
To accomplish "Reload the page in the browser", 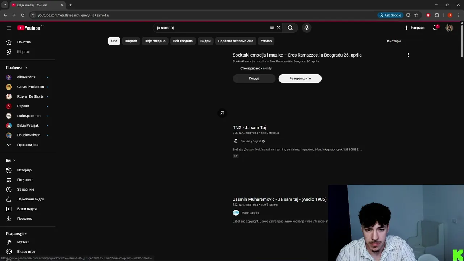I will (22, 15).
